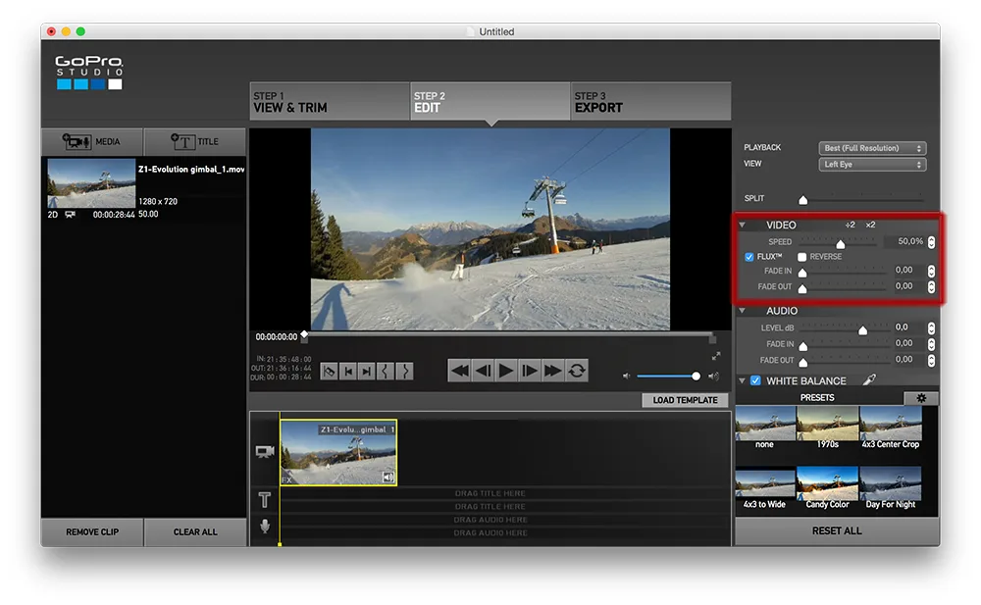Click the title track T icon
The height and width of the screenshot is (605, 981).
coord(265,499)
